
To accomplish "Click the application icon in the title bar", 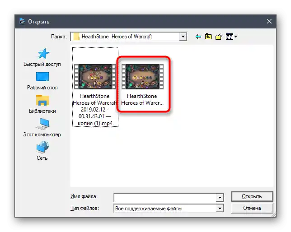I will pos(22,21).
